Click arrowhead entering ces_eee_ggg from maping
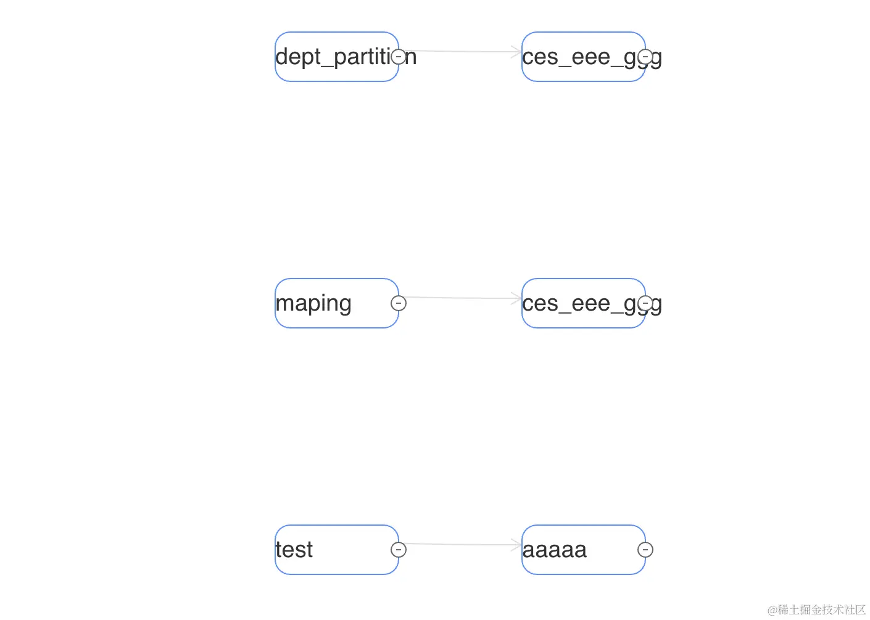870x620 pixels. pos(516,298)
